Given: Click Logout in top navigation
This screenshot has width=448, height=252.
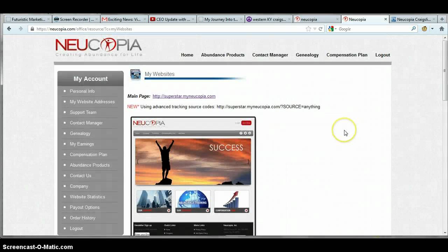Looking at the screenshot, I should (383, 55).
